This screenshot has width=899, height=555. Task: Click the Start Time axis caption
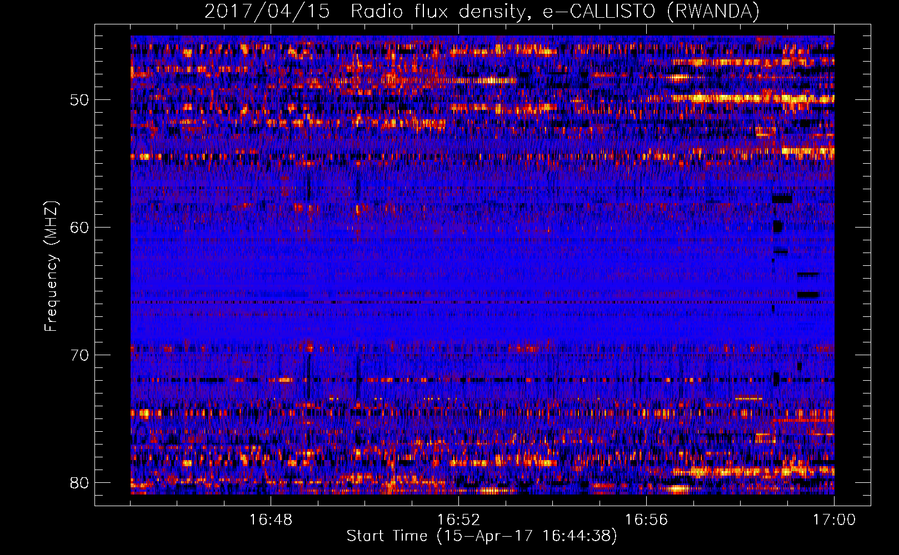pos(482,536)
